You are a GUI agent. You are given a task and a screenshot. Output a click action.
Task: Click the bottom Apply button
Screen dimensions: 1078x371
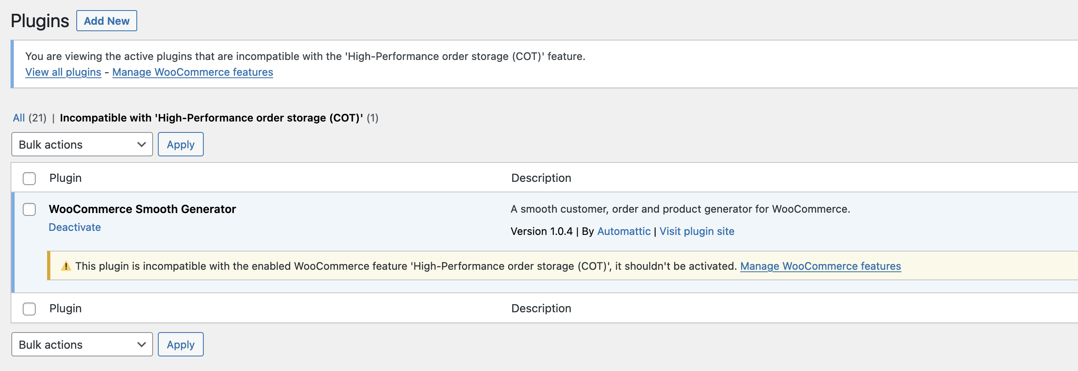(180, 344)
